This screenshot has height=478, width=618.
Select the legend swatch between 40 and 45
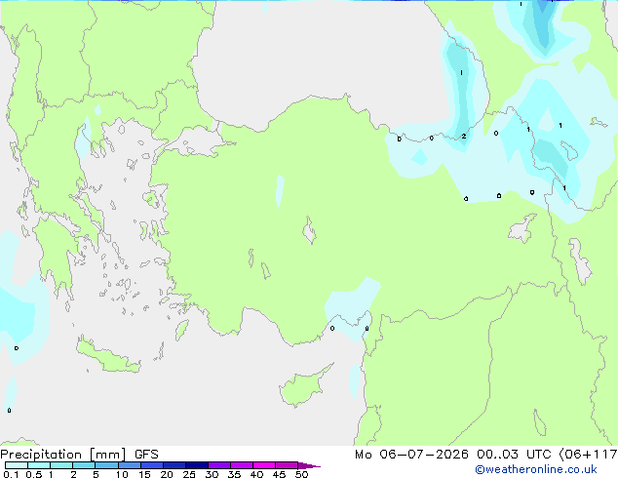(264, 465)
